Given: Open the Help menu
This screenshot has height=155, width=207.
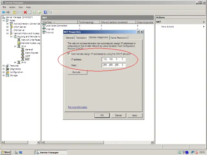Looking at the screenshot, I should point(28,7).
